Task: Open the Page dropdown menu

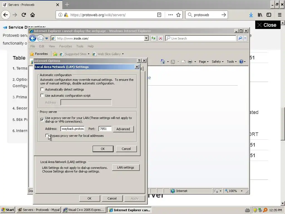Action: pos(203,62)
